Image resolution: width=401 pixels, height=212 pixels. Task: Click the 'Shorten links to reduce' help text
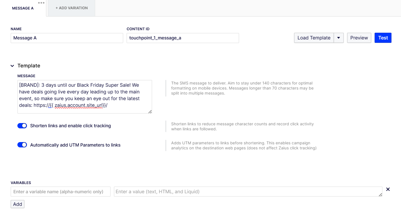point(242,126)
